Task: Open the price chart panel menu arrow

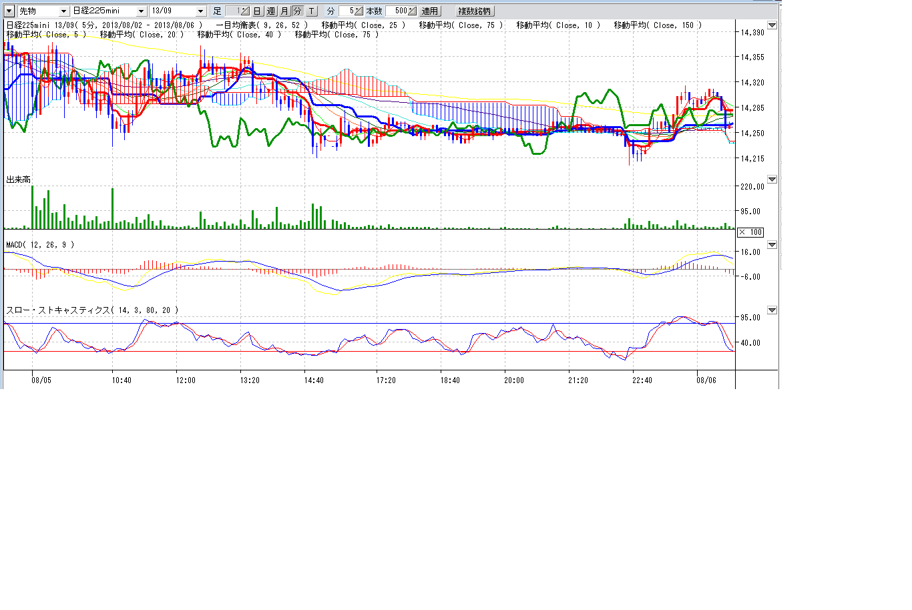Action: (x=772, y=25)
